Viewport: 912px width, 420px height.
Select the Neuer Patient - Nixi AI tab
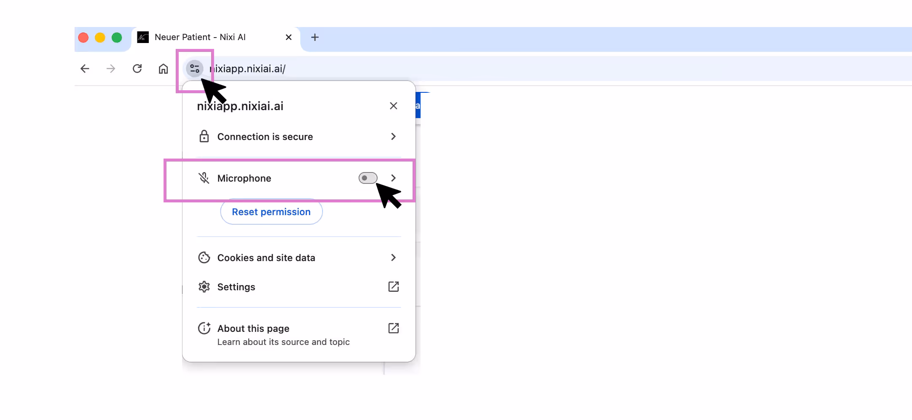click(x=200, y=37)
